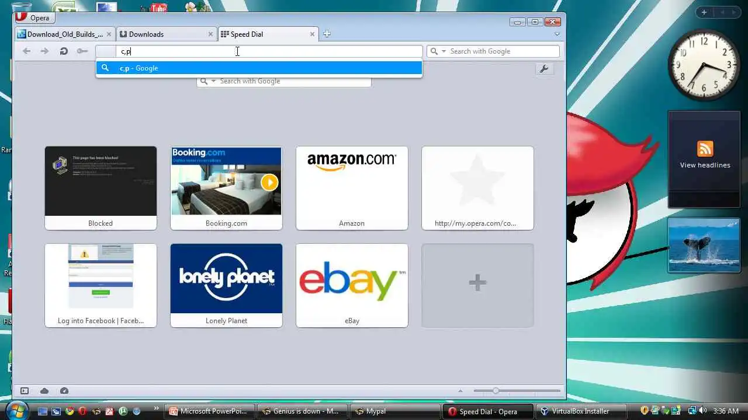The width and height of the screenshot is (748, 420).
Task: Open Log into Facebook speed dial
Action: pyautogui.click(x=101, y=285)
